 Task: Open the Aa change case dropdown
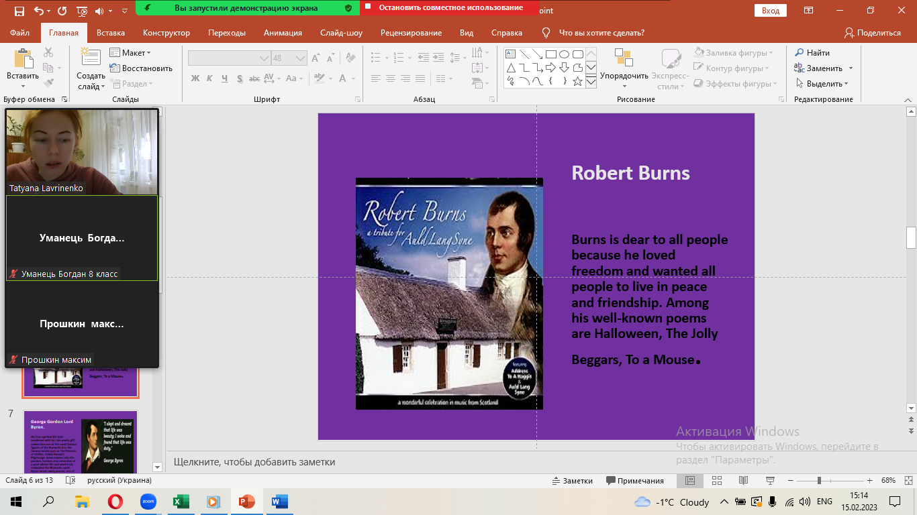tap(294, 78)
